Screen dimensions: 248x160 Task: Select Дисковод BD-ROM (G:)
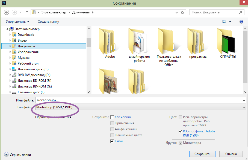tap(35, 86)
